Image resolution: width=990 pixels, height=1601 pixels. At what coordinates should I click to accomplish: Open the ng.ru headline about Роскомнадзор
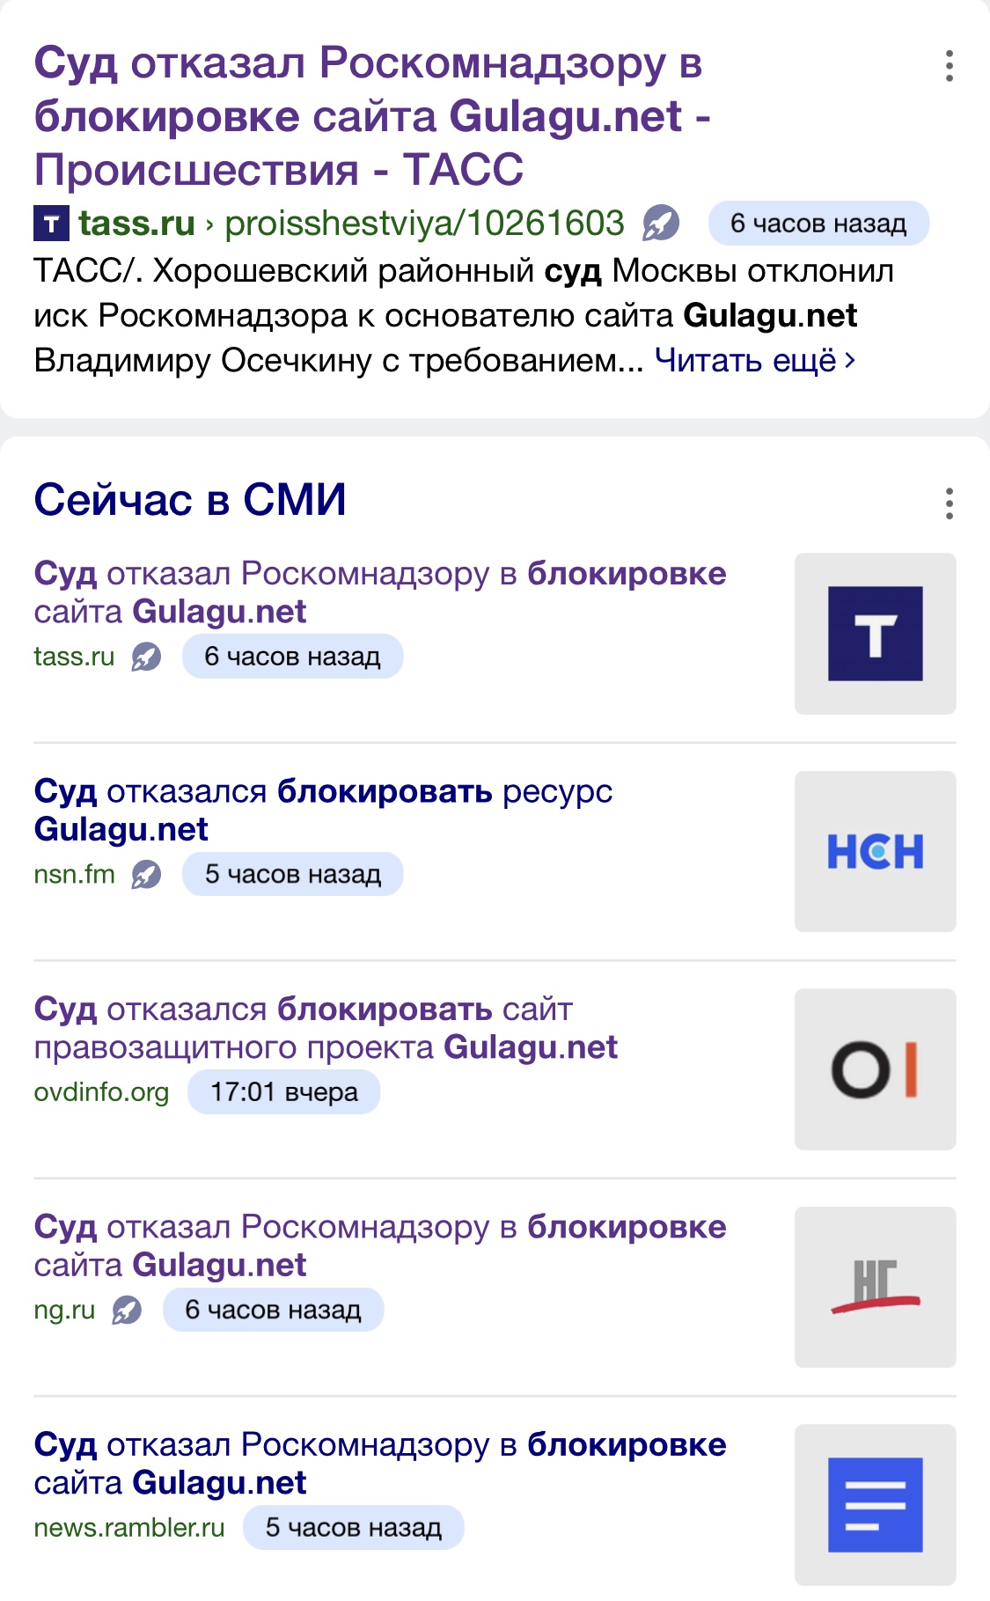pos(380,1245)
